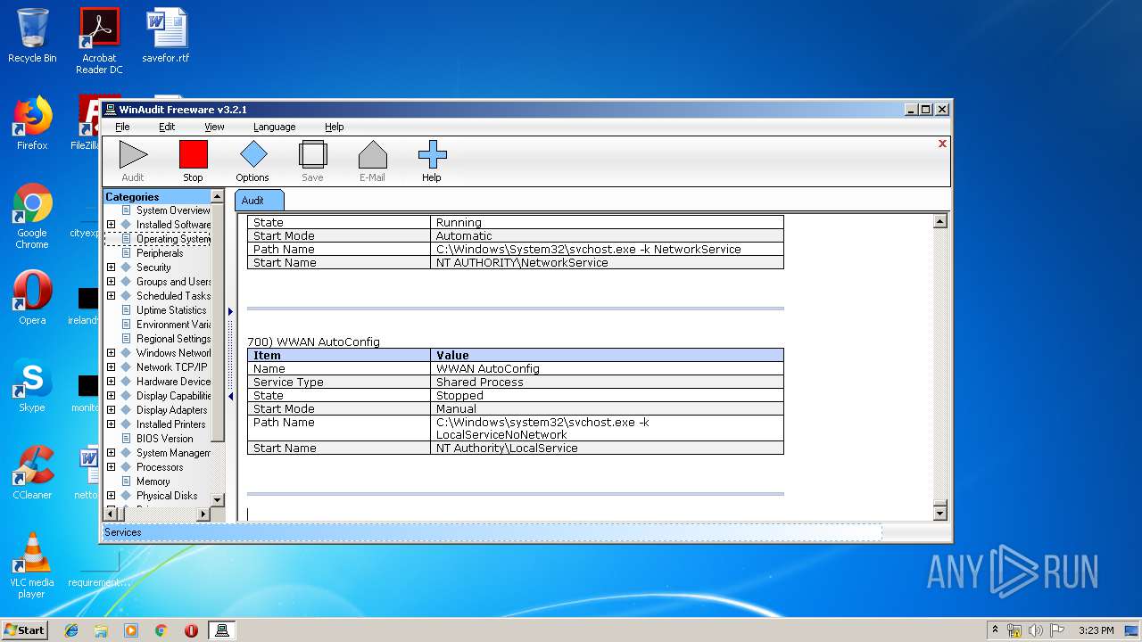Image resolution: width=1142 pixels, height=642 pixels.
Task: Open Google Chrome desktop shortcut
Action: [32, 216]
